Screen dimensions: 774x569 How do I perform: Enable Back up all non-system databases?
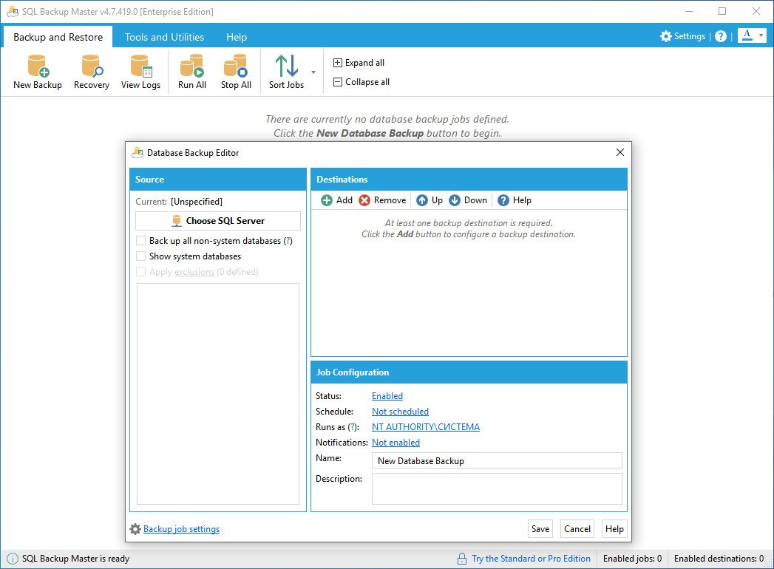pos(141,241)
